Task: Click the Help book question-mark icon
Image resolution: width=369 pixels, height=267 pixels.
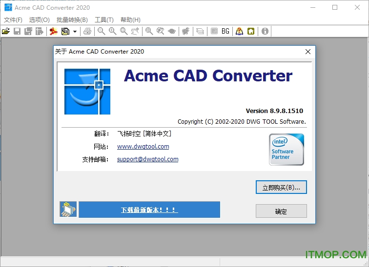Action: 239,31
